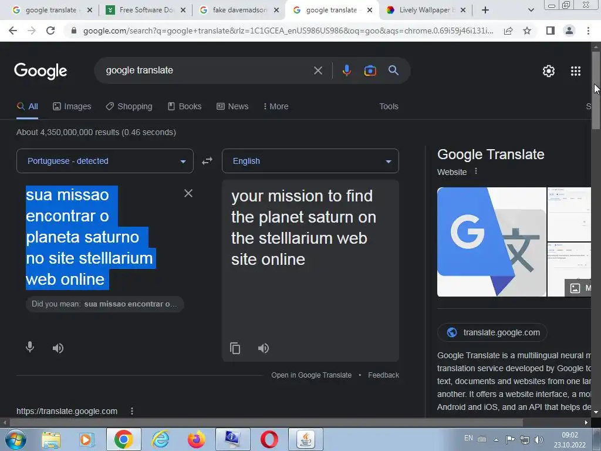
Task: Show hidden system tray icons arrow
Action: (x=496, y=439)
